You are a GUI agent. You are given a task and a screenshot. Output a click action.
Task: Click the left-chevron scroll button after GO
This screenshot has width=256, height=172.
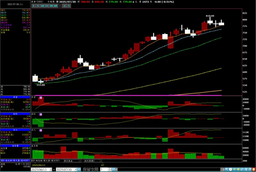click(x=117, y=169)
